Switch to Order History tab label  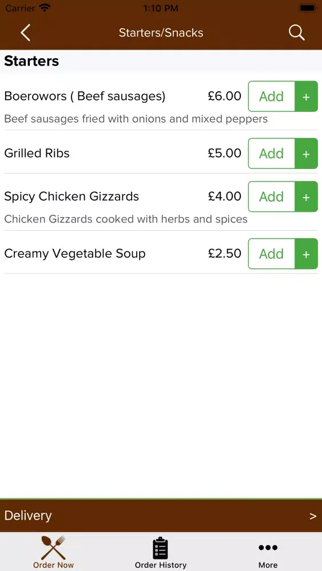tap(161, 565)
